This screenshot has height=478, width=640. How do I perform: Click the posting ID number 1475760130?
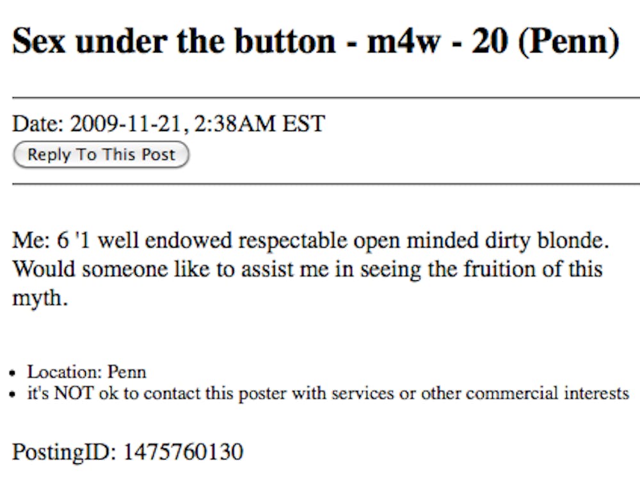tap(183, 452)
